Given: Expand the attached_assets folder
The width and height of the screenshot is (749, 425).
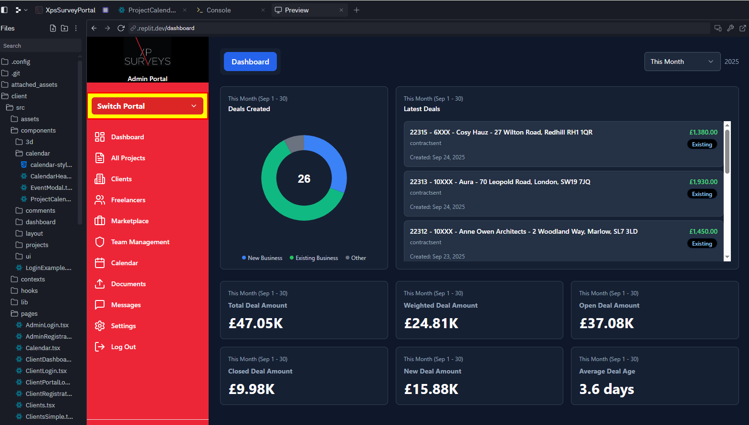Looking at the screenshot, I should (x=30, y=84).
